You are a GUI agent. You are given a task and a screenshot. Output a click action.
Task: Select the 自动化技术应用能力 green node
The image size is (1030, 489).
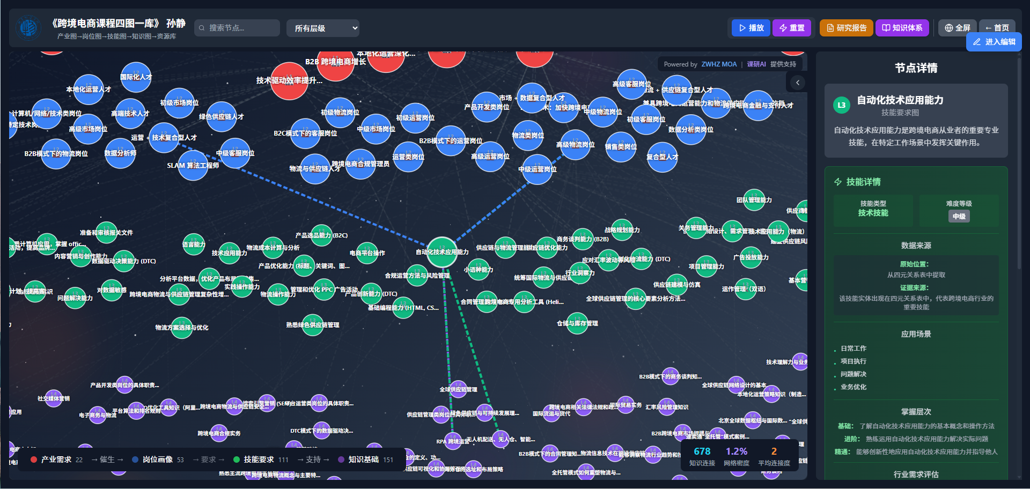click(x=442, y=252)
